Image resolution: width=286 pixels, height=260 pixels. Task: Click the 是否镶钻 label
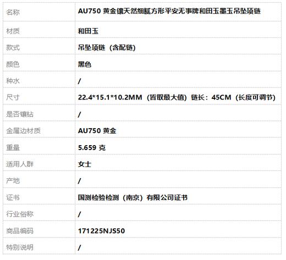20,114
